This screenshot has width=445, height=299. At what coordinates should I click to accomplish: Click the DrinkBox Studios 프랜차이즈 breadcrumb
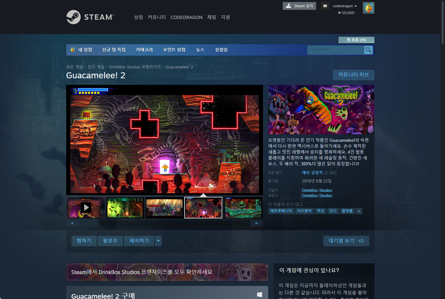click(135, 67)
